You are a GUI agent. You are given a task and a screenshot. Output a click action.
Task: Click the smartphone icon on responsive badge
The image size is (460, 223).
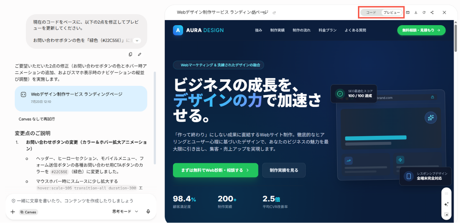pos(408,176)
